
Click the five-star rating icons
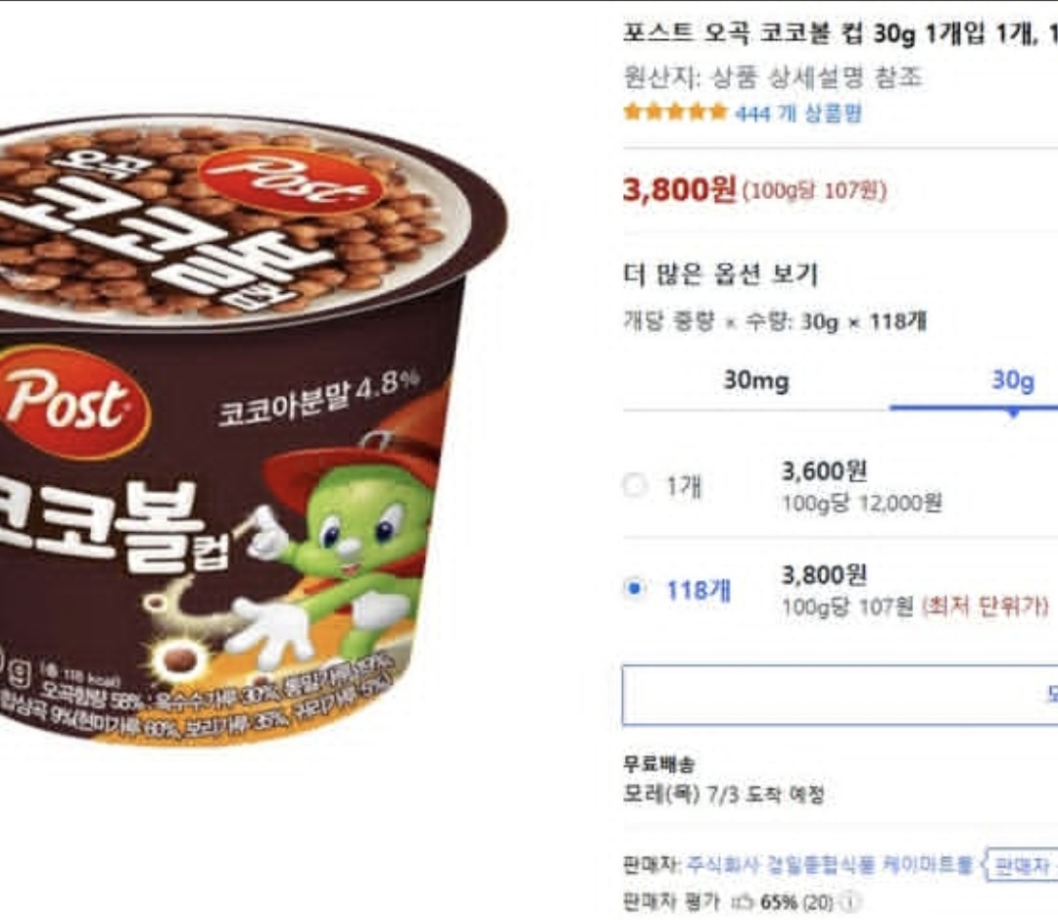pyautogui.click(x=675, y=112)
